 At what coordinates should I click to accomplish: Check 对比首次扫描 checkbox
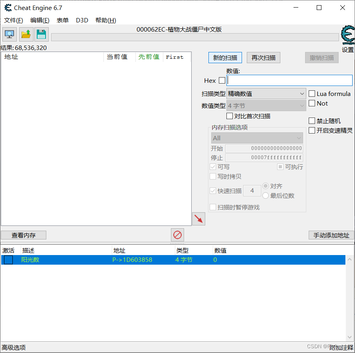[x=229, y=116]
